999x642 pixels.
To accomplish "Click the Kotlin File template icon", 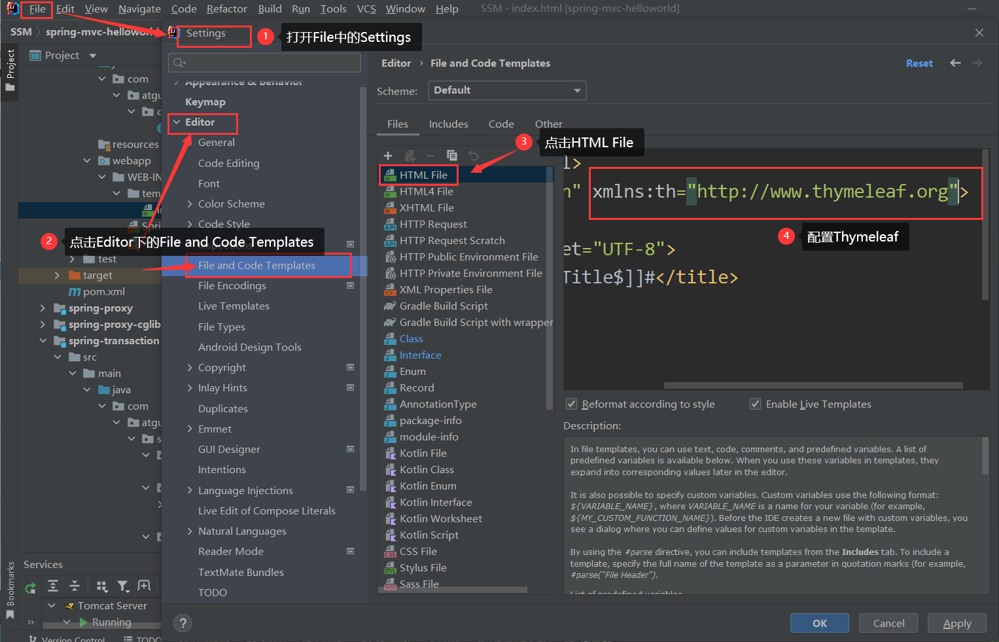I will [x=390, y=453].
